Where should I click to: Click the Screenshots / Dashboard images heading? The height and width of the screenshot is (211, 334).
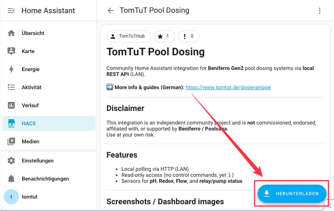pyautogui.click(x=165, y=202)
